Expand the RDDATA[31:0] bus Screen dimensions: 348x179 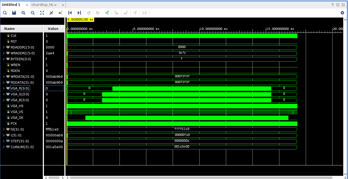tap(3, 82)
